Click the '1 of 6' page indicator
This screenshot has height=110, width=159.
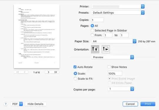(x=37, y=72)
